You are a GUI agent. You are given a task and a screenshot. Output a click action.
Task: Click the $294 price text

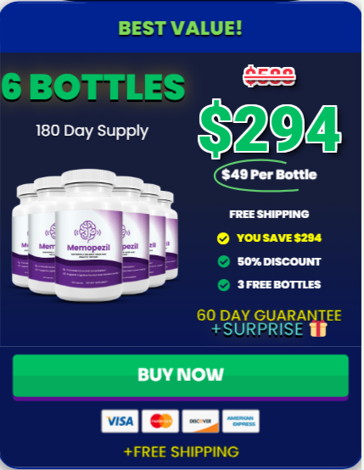pyautogui.click(x=269, y=129)
